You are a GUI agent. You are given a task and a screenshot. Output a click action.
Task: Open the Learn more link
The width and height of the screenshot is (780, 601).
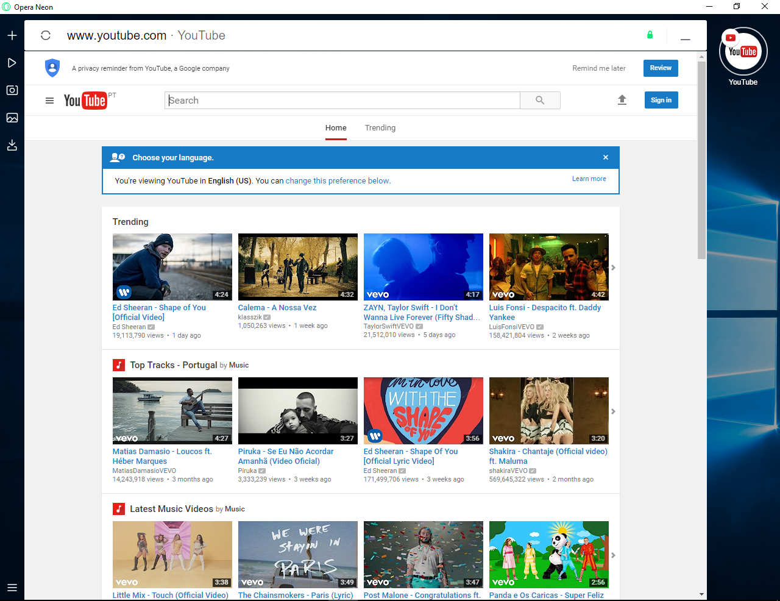[589, 179]
